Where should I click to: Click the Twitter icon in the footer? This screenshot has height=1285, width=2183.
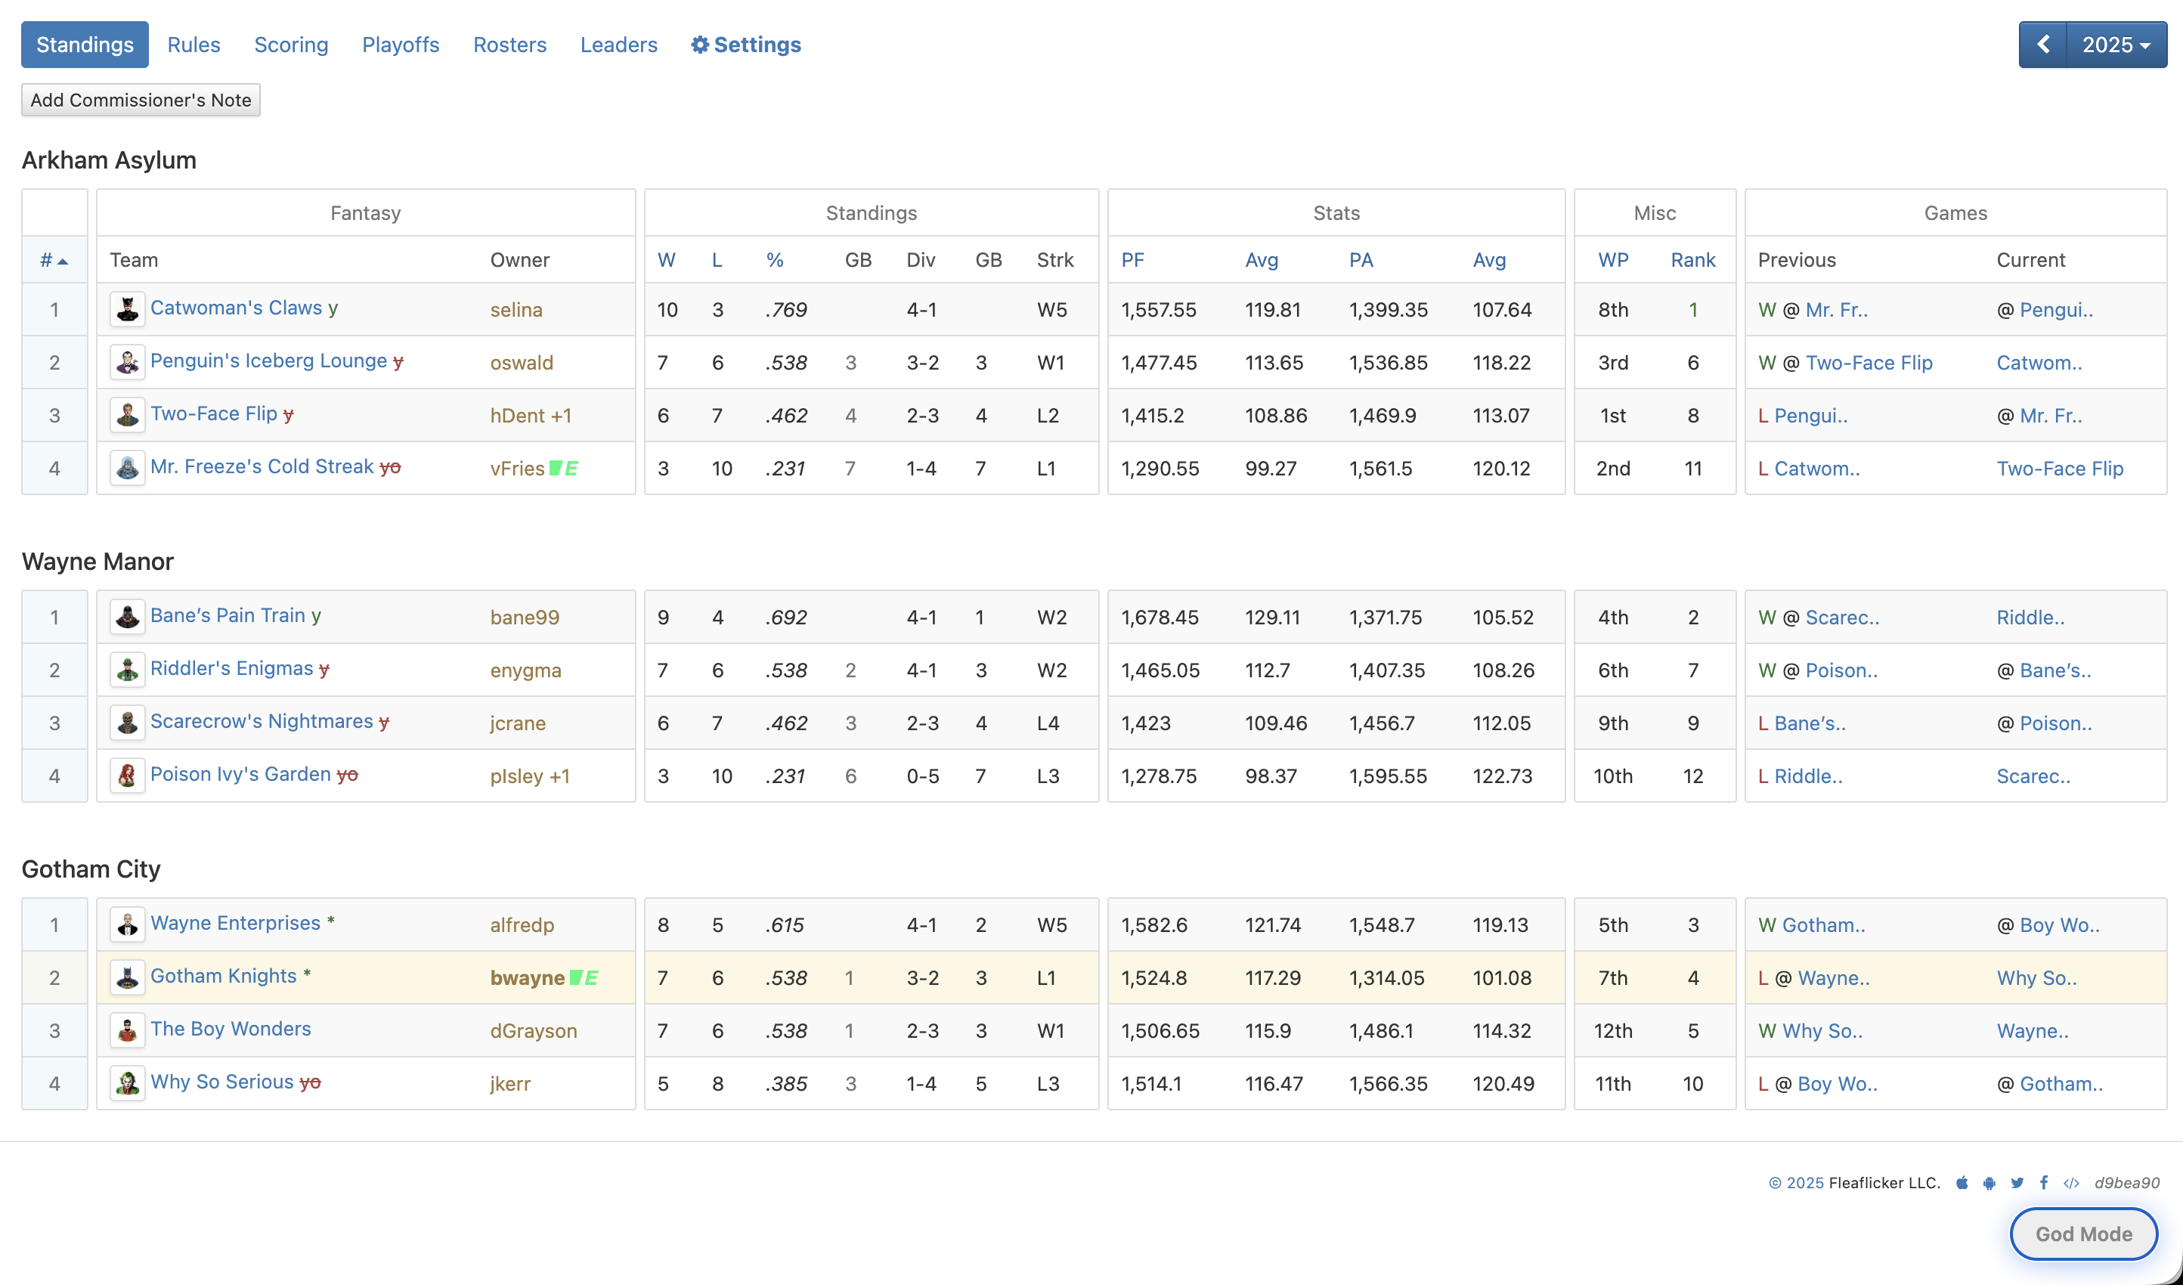click(x=2017, y=1182)
